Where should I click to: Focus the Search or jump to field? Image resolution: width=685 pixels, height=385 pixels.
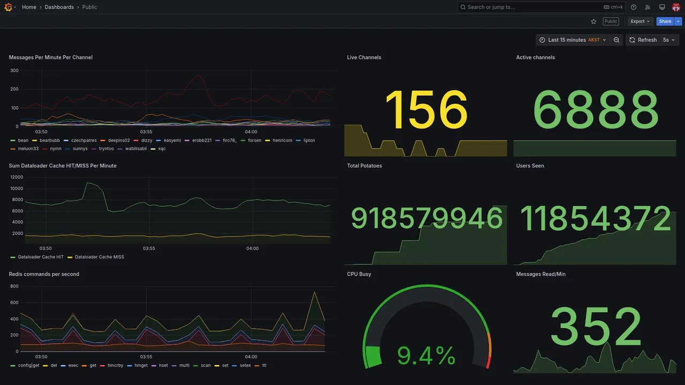pyautogui.click(x=542, y=7)
